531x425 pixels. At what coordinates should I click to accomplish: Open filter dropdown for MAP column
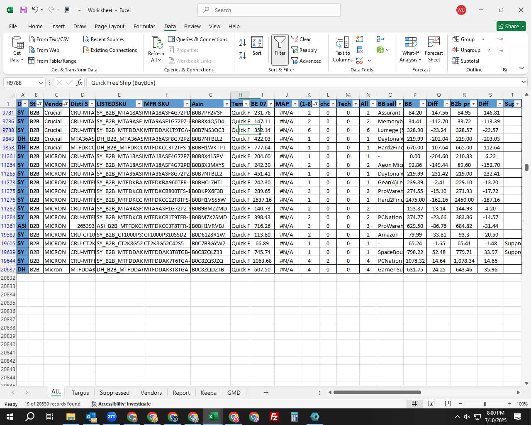point(295,104)
